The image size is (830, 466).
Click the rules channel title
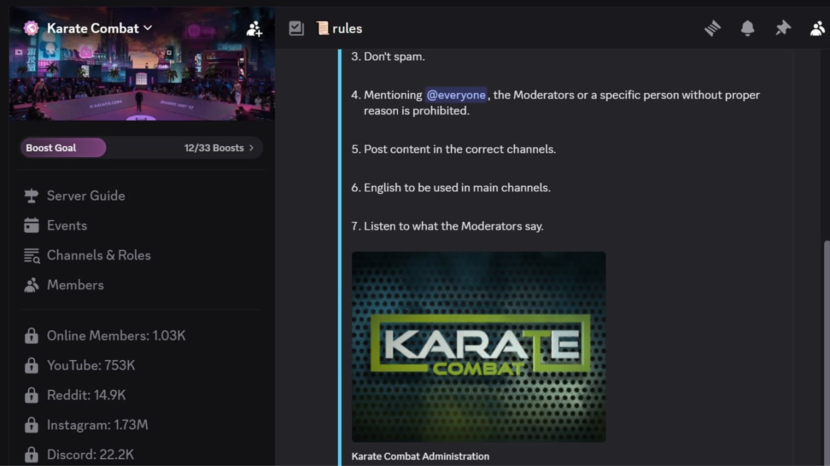click(x=347, y=28)
